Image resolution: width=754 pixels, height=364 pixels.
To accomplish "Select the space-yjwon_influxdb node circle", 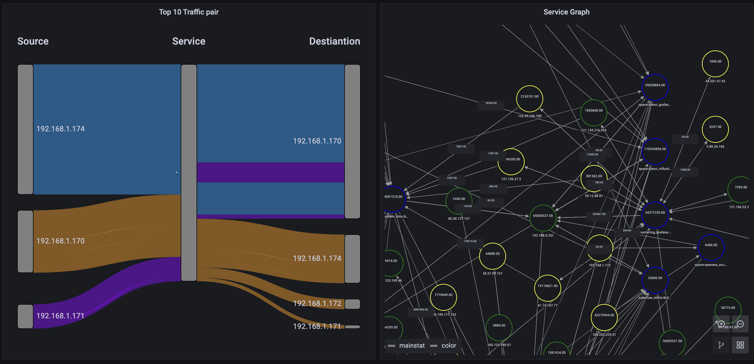I will [x=655, y=152].
